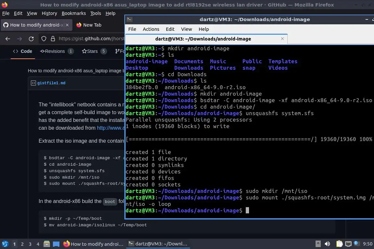Open the Firefox Tools menu

96,13
